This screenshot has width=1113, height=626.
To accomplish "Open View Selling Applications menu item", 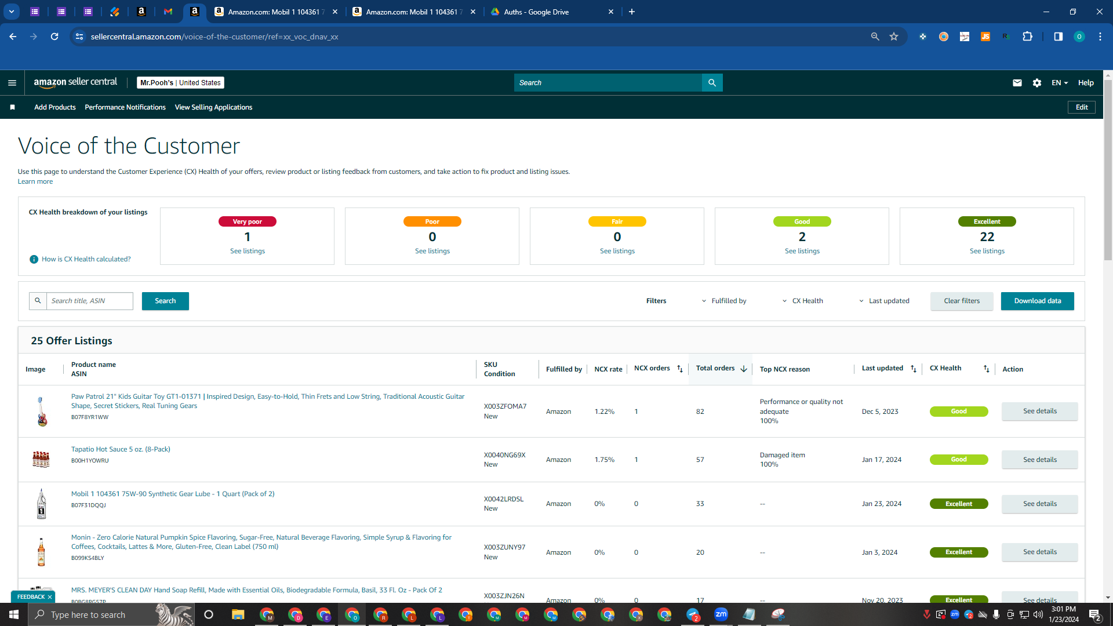I will click(x=213, y=107).
